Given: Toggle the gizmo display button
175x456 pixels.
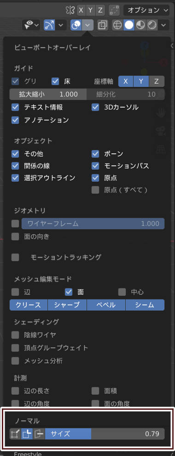Looking at the screenshot, I should point(49,25).
